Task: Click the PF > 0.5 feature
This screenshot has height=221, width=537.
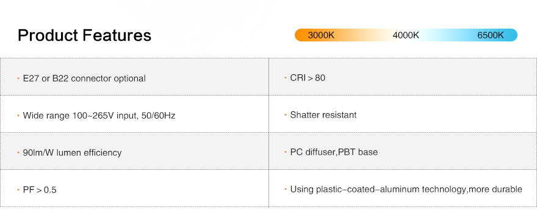Action: click(40, 189)
